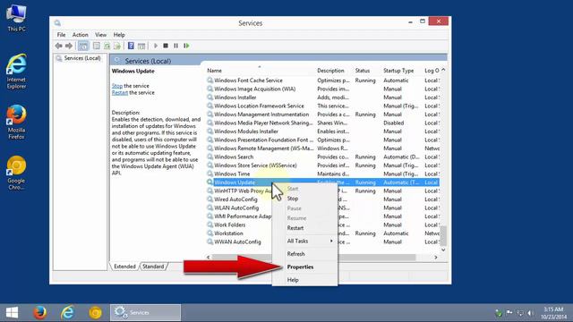This screenshot has width=573, height=322.
Task: Open Google Chrome desktop shortcut
Action: click(16, 173)
